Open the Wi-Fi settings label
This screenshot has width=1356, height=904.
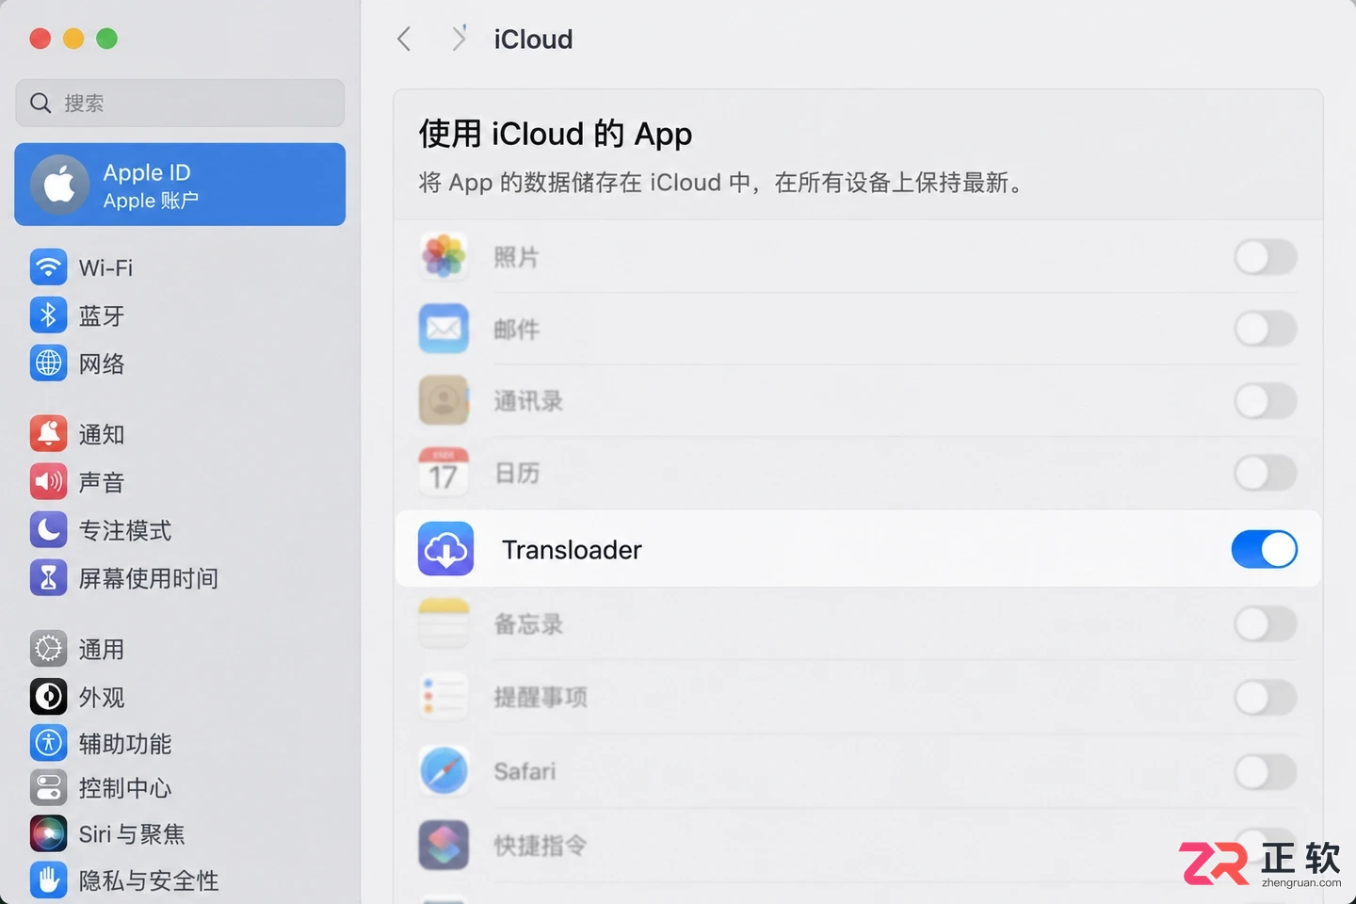click(x=105, y=268)
